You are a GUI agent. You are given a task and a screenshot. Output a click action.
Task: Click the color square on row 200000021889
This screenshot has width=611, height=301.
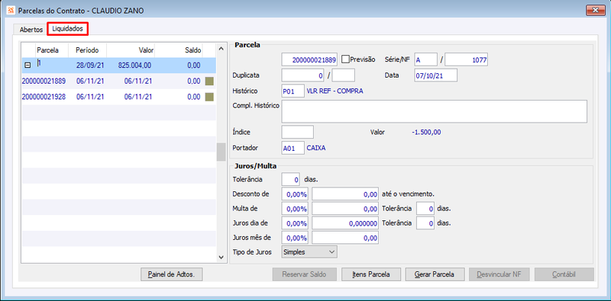tap(209, 82)
